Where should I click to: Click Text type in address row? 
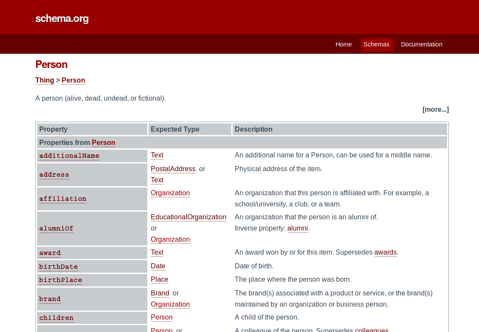pos(157,180)
